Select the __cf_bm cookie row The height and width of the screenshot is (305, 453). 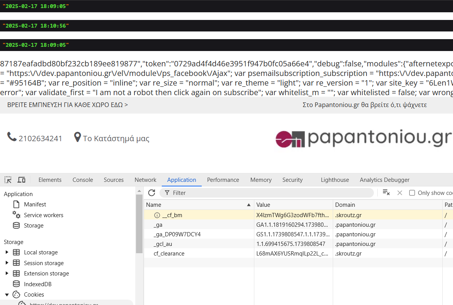click(299, 215)
